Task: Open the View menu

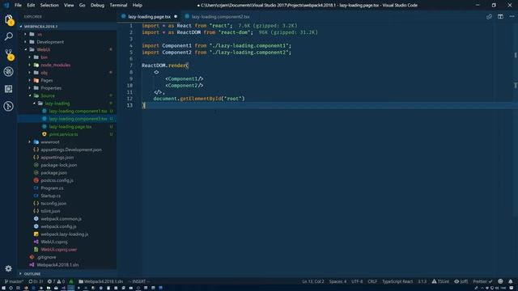Action: click(x=69, y=6)
